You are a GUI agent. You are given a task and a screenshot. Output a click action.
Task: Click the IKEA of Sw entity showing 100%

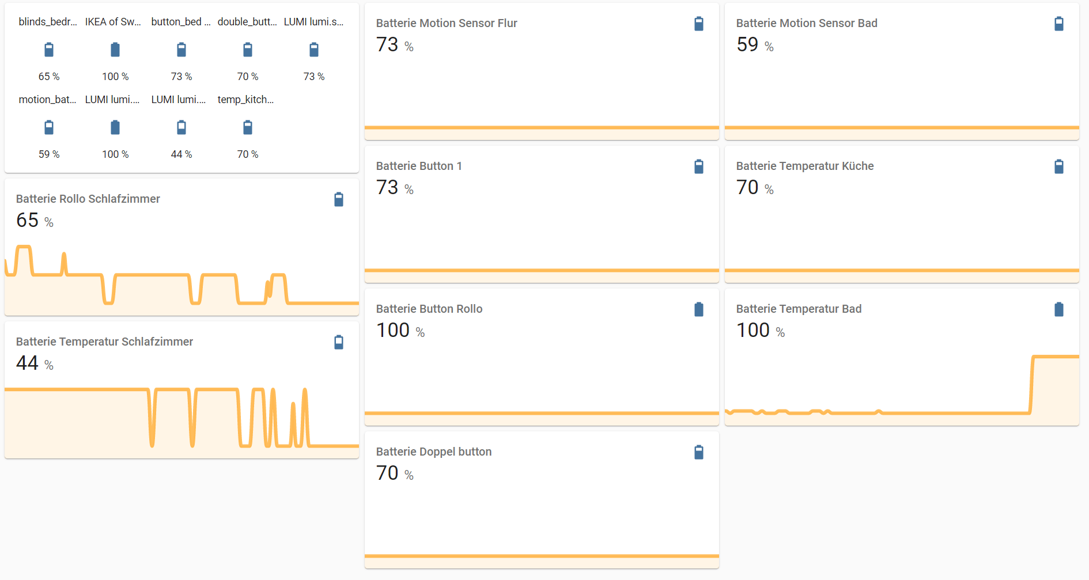[115, 50]
